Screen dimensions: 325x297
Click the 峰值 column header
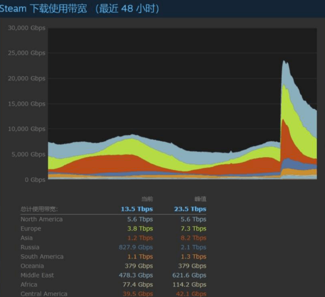[200, 199]
